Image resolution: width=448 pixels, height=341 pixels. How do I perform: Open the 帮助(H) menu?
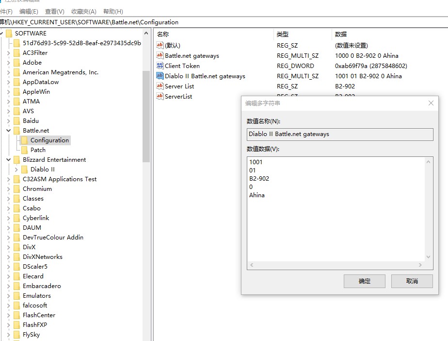[113, 12]
